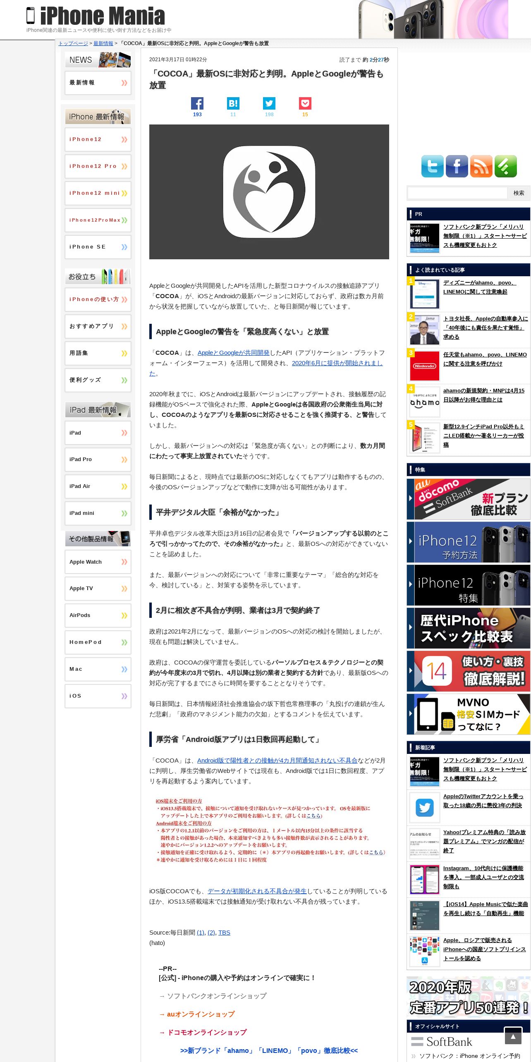
Task: Open AirPods menu item
Action: click(x=98, y=615)
